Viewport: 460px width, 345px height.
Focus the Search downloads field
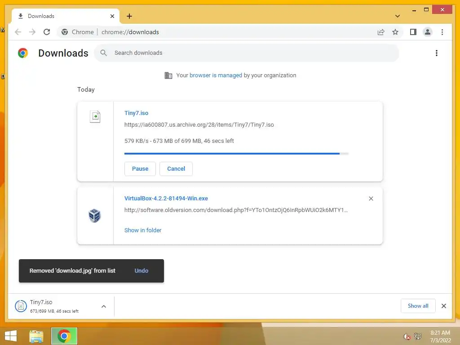247,53
